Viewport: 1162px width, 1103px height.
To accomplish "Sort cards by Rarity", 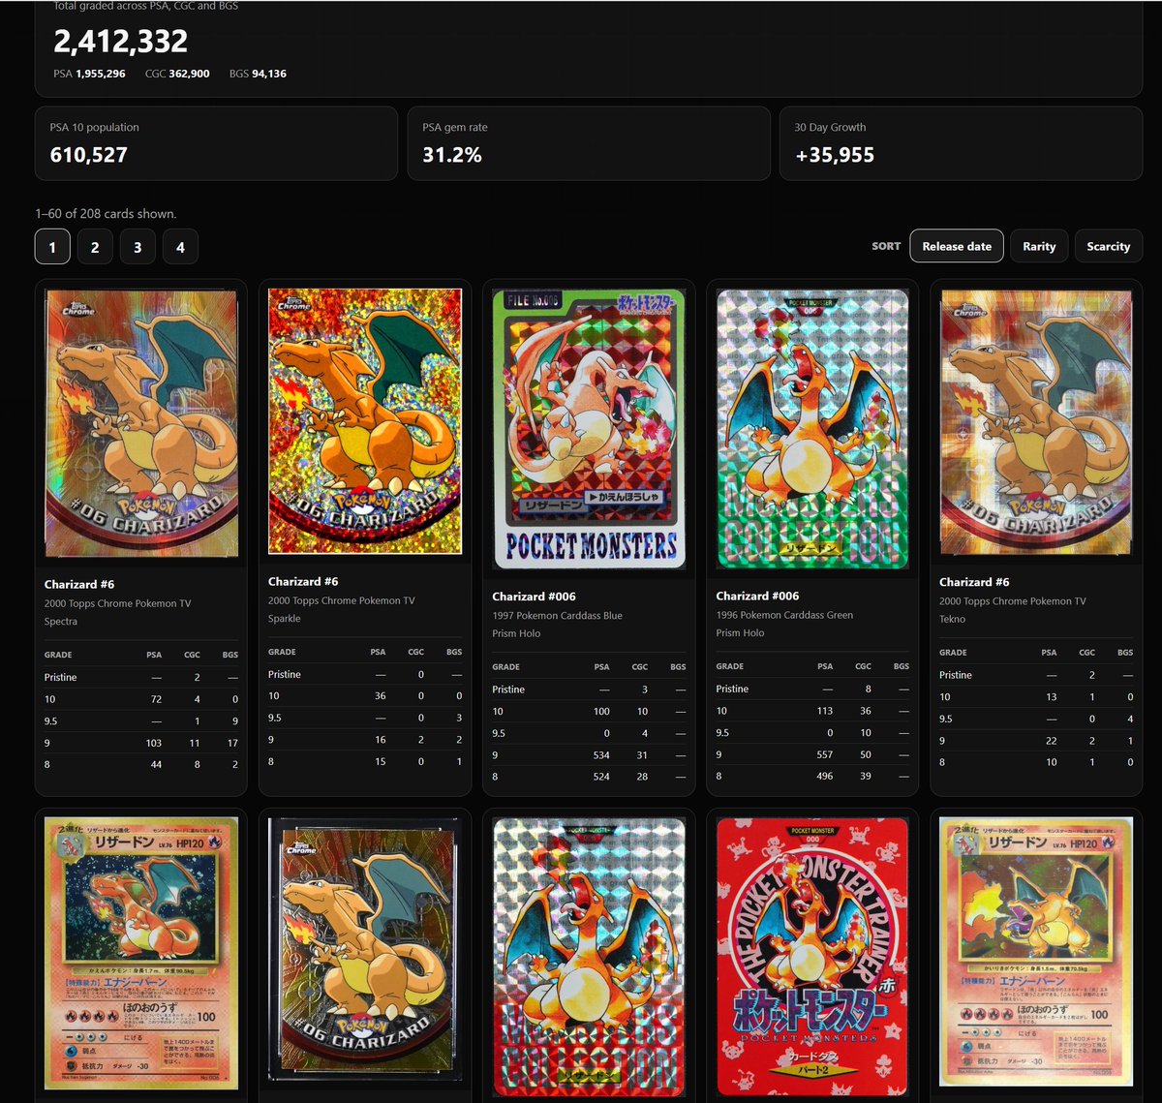I will coord(1039,246).
